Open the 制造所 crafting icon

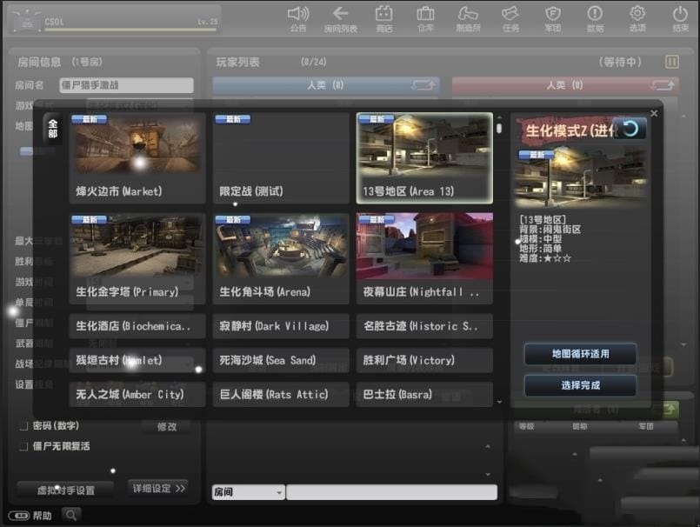click(468, 14)
